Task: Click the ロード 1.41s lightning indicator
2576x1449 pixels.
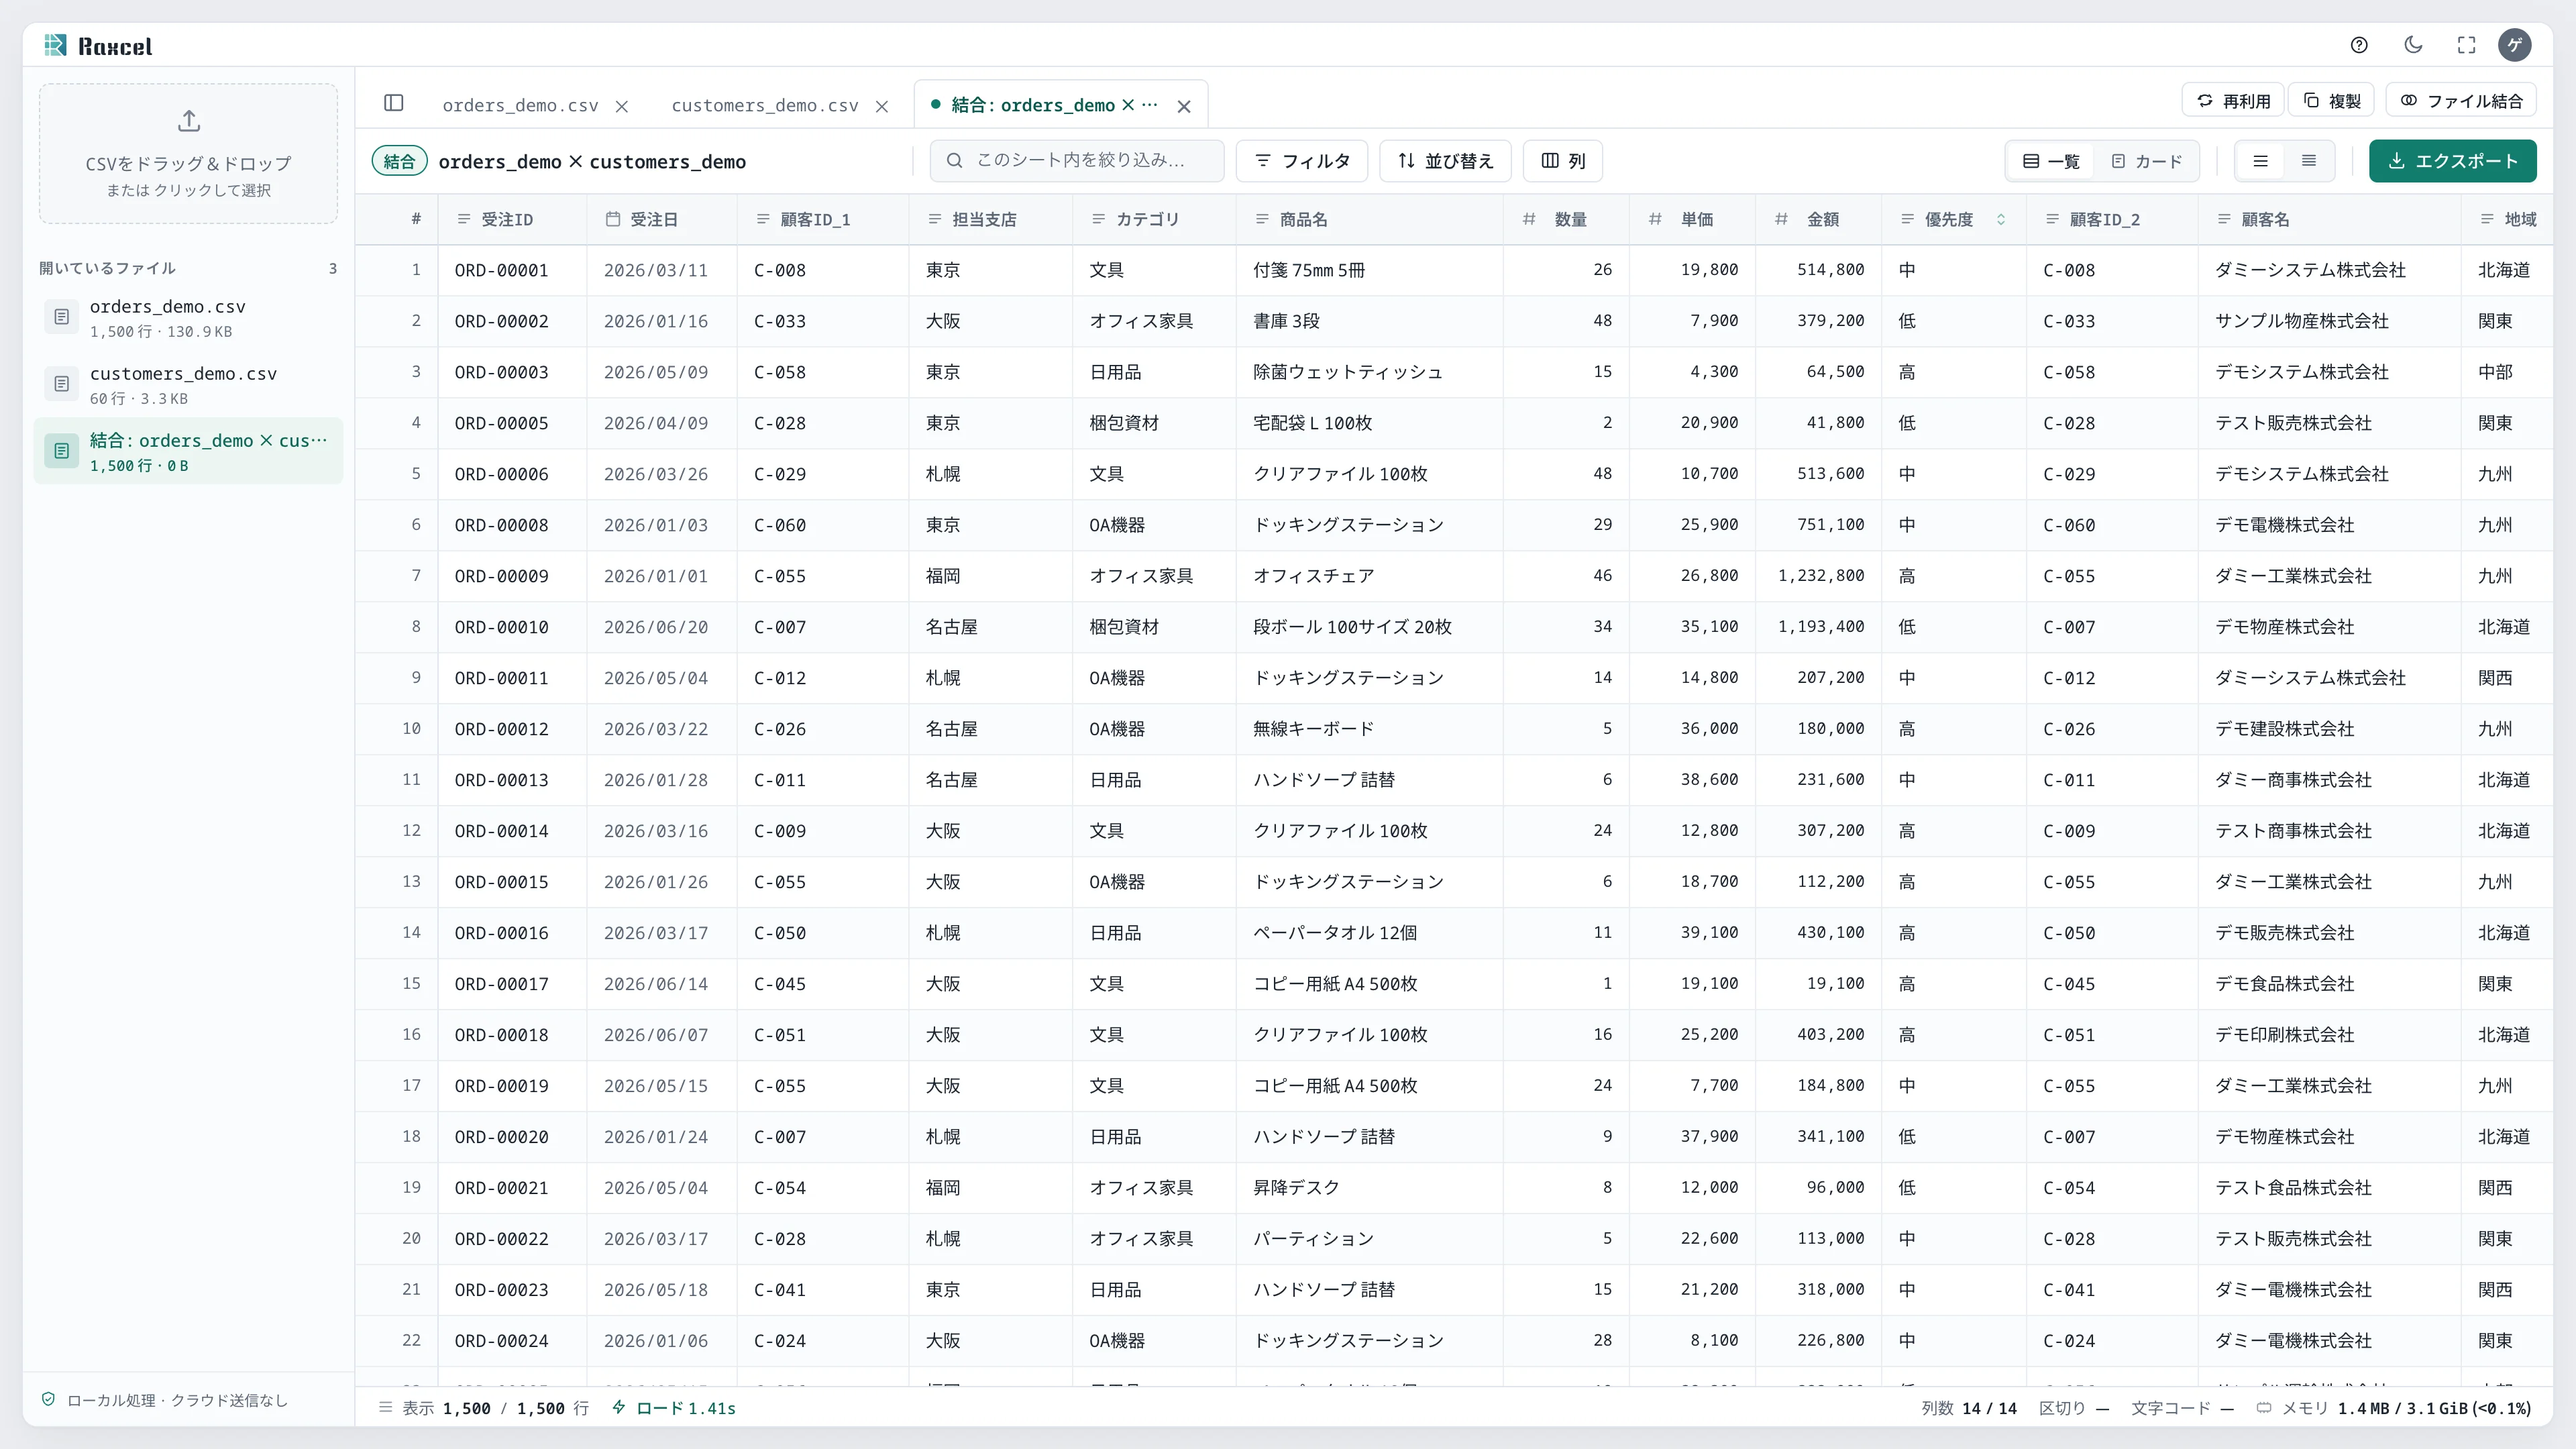Action: 674,1408
